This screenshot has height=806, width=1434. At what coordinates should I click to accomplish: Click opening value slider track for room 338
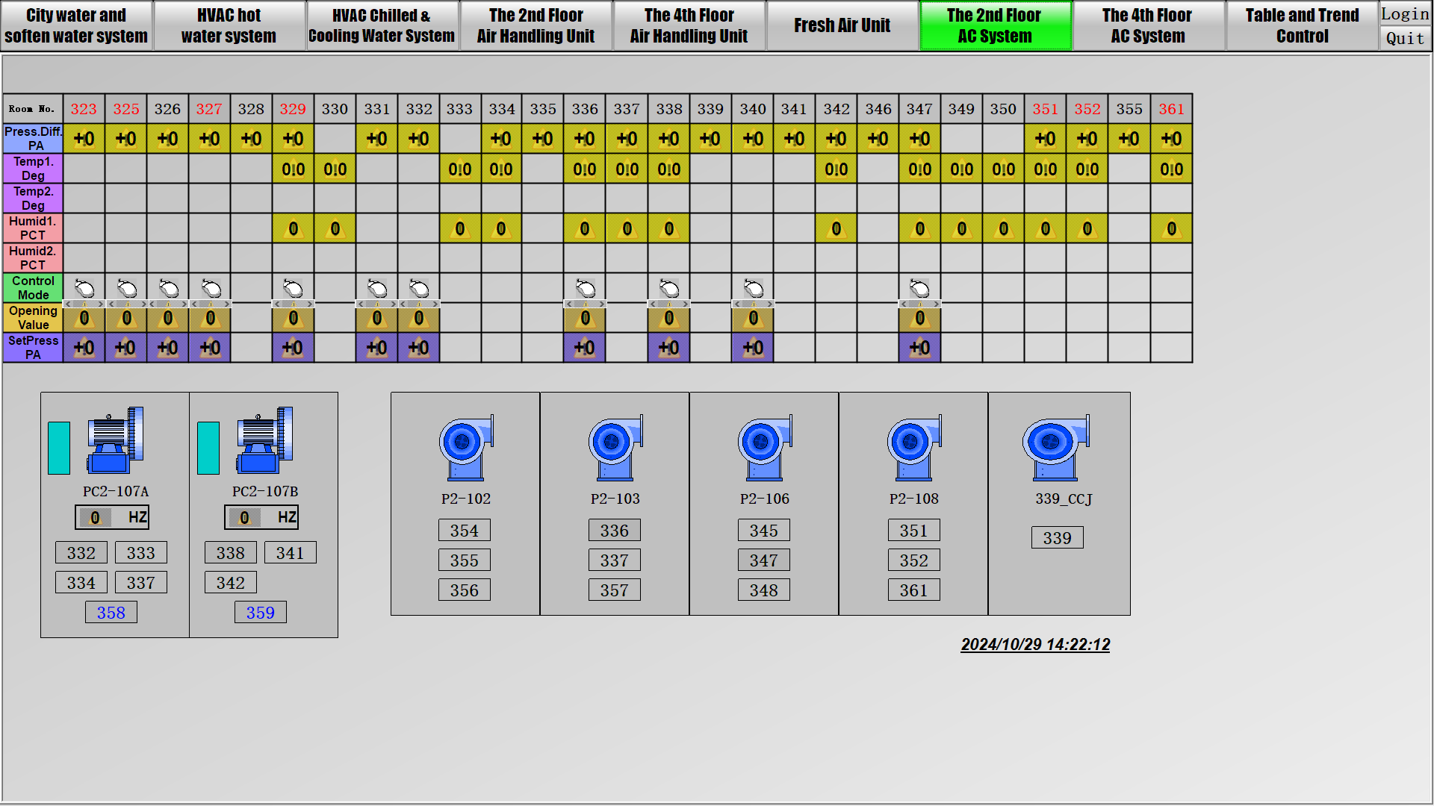pyautogui.click(x=669, y=304)
